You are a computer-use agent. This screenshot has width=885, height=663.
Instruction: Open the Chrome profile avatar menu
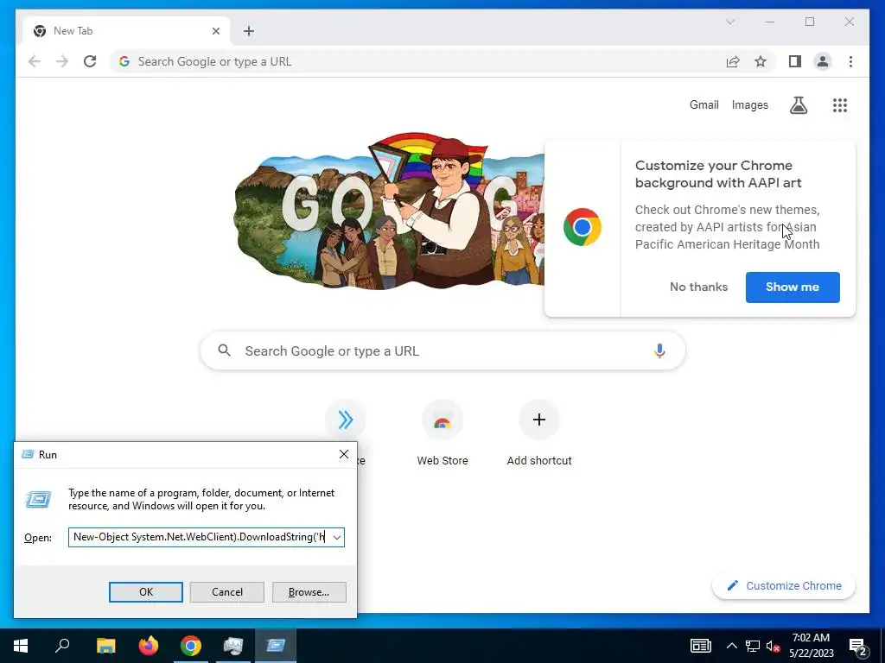tap(823, 61)
